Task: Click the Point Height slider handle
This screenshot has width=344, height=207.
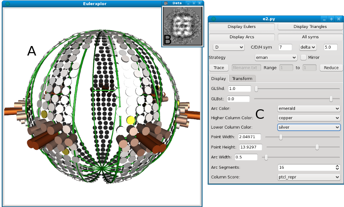Action: pos(317,147)
